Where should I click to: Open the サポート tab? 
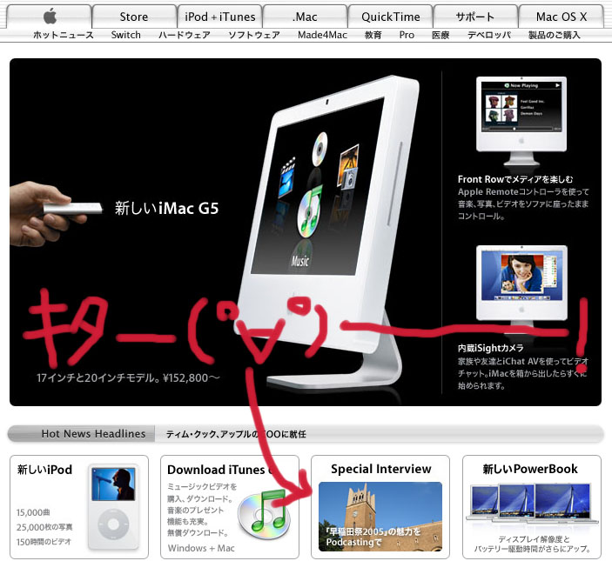pyautogui.click(x=475, y=17)
